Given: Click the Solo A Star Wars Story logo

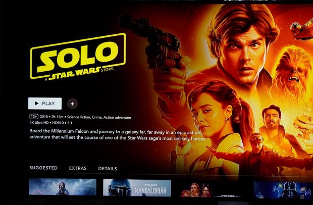Looking at the screenshot, I should tap(78, 57).
